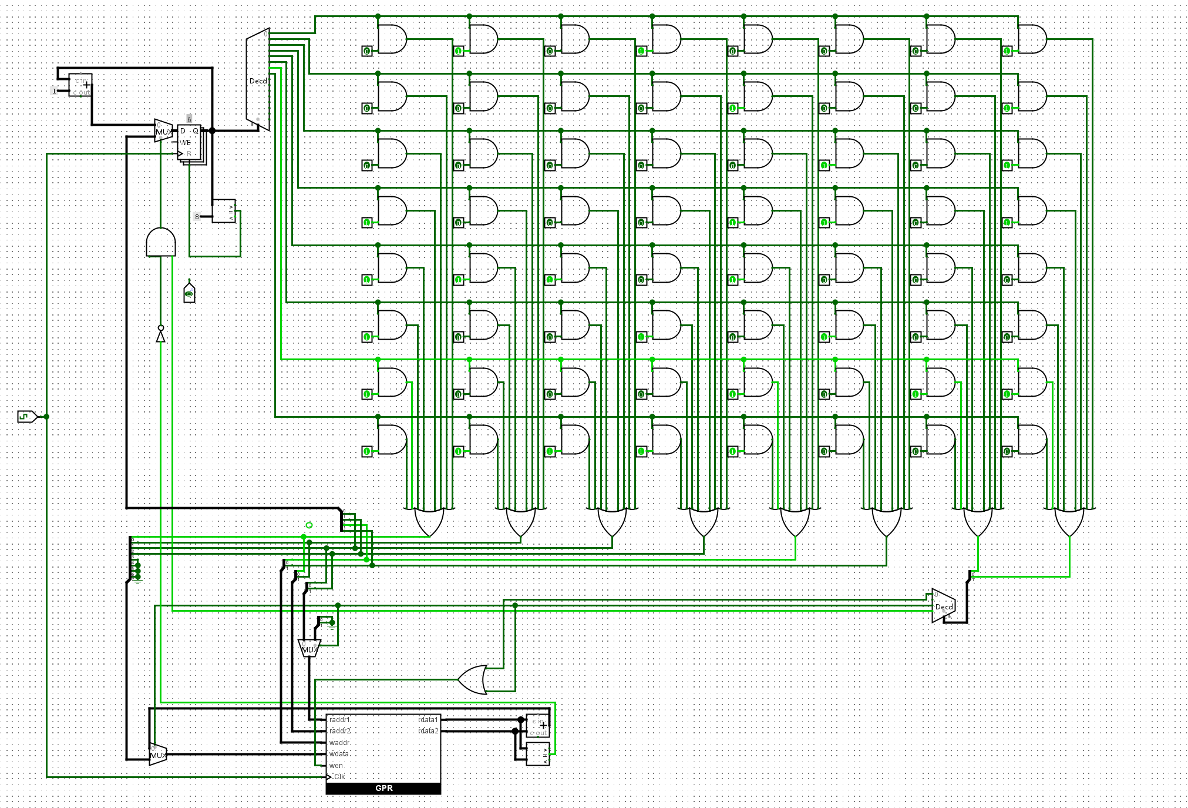The image size is (1188, 808).
Task: Select the adder with constant 1 input
Action: pos(80,85)
